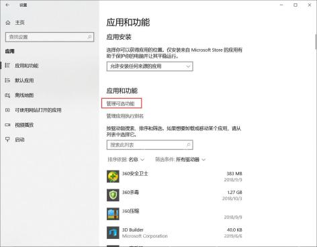
Task: Select the 视频播放 sidebar icon
Action: pyautogui.click(x=7, y=125)
